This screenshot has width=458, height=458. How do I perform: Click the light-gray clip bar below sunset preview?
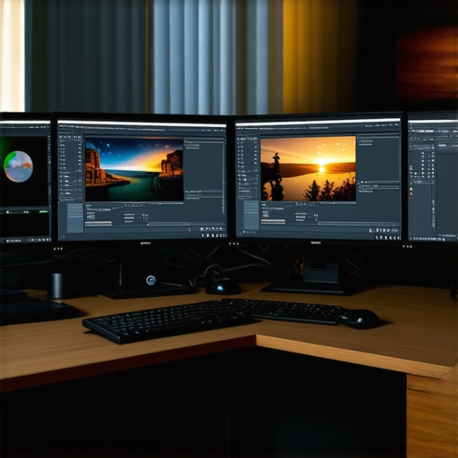[x=273, y=222]
